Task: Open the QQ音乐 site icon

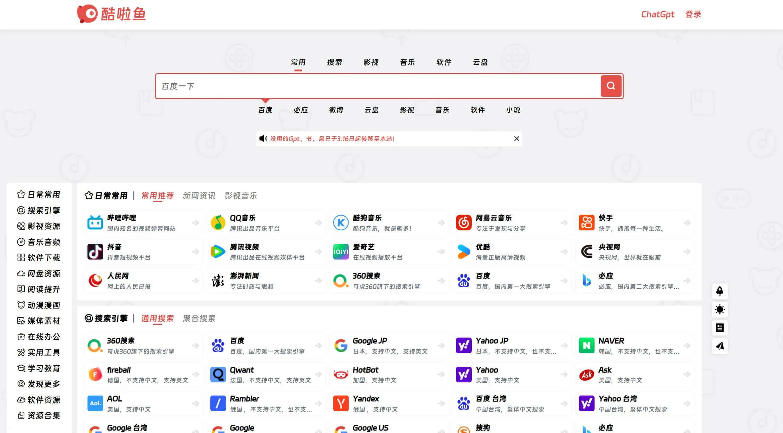Action: 218,223
